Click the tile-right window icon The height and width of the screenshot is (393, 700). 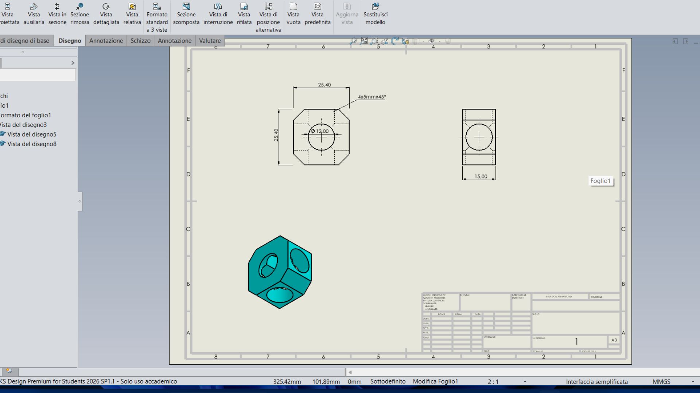coord(686,41)
